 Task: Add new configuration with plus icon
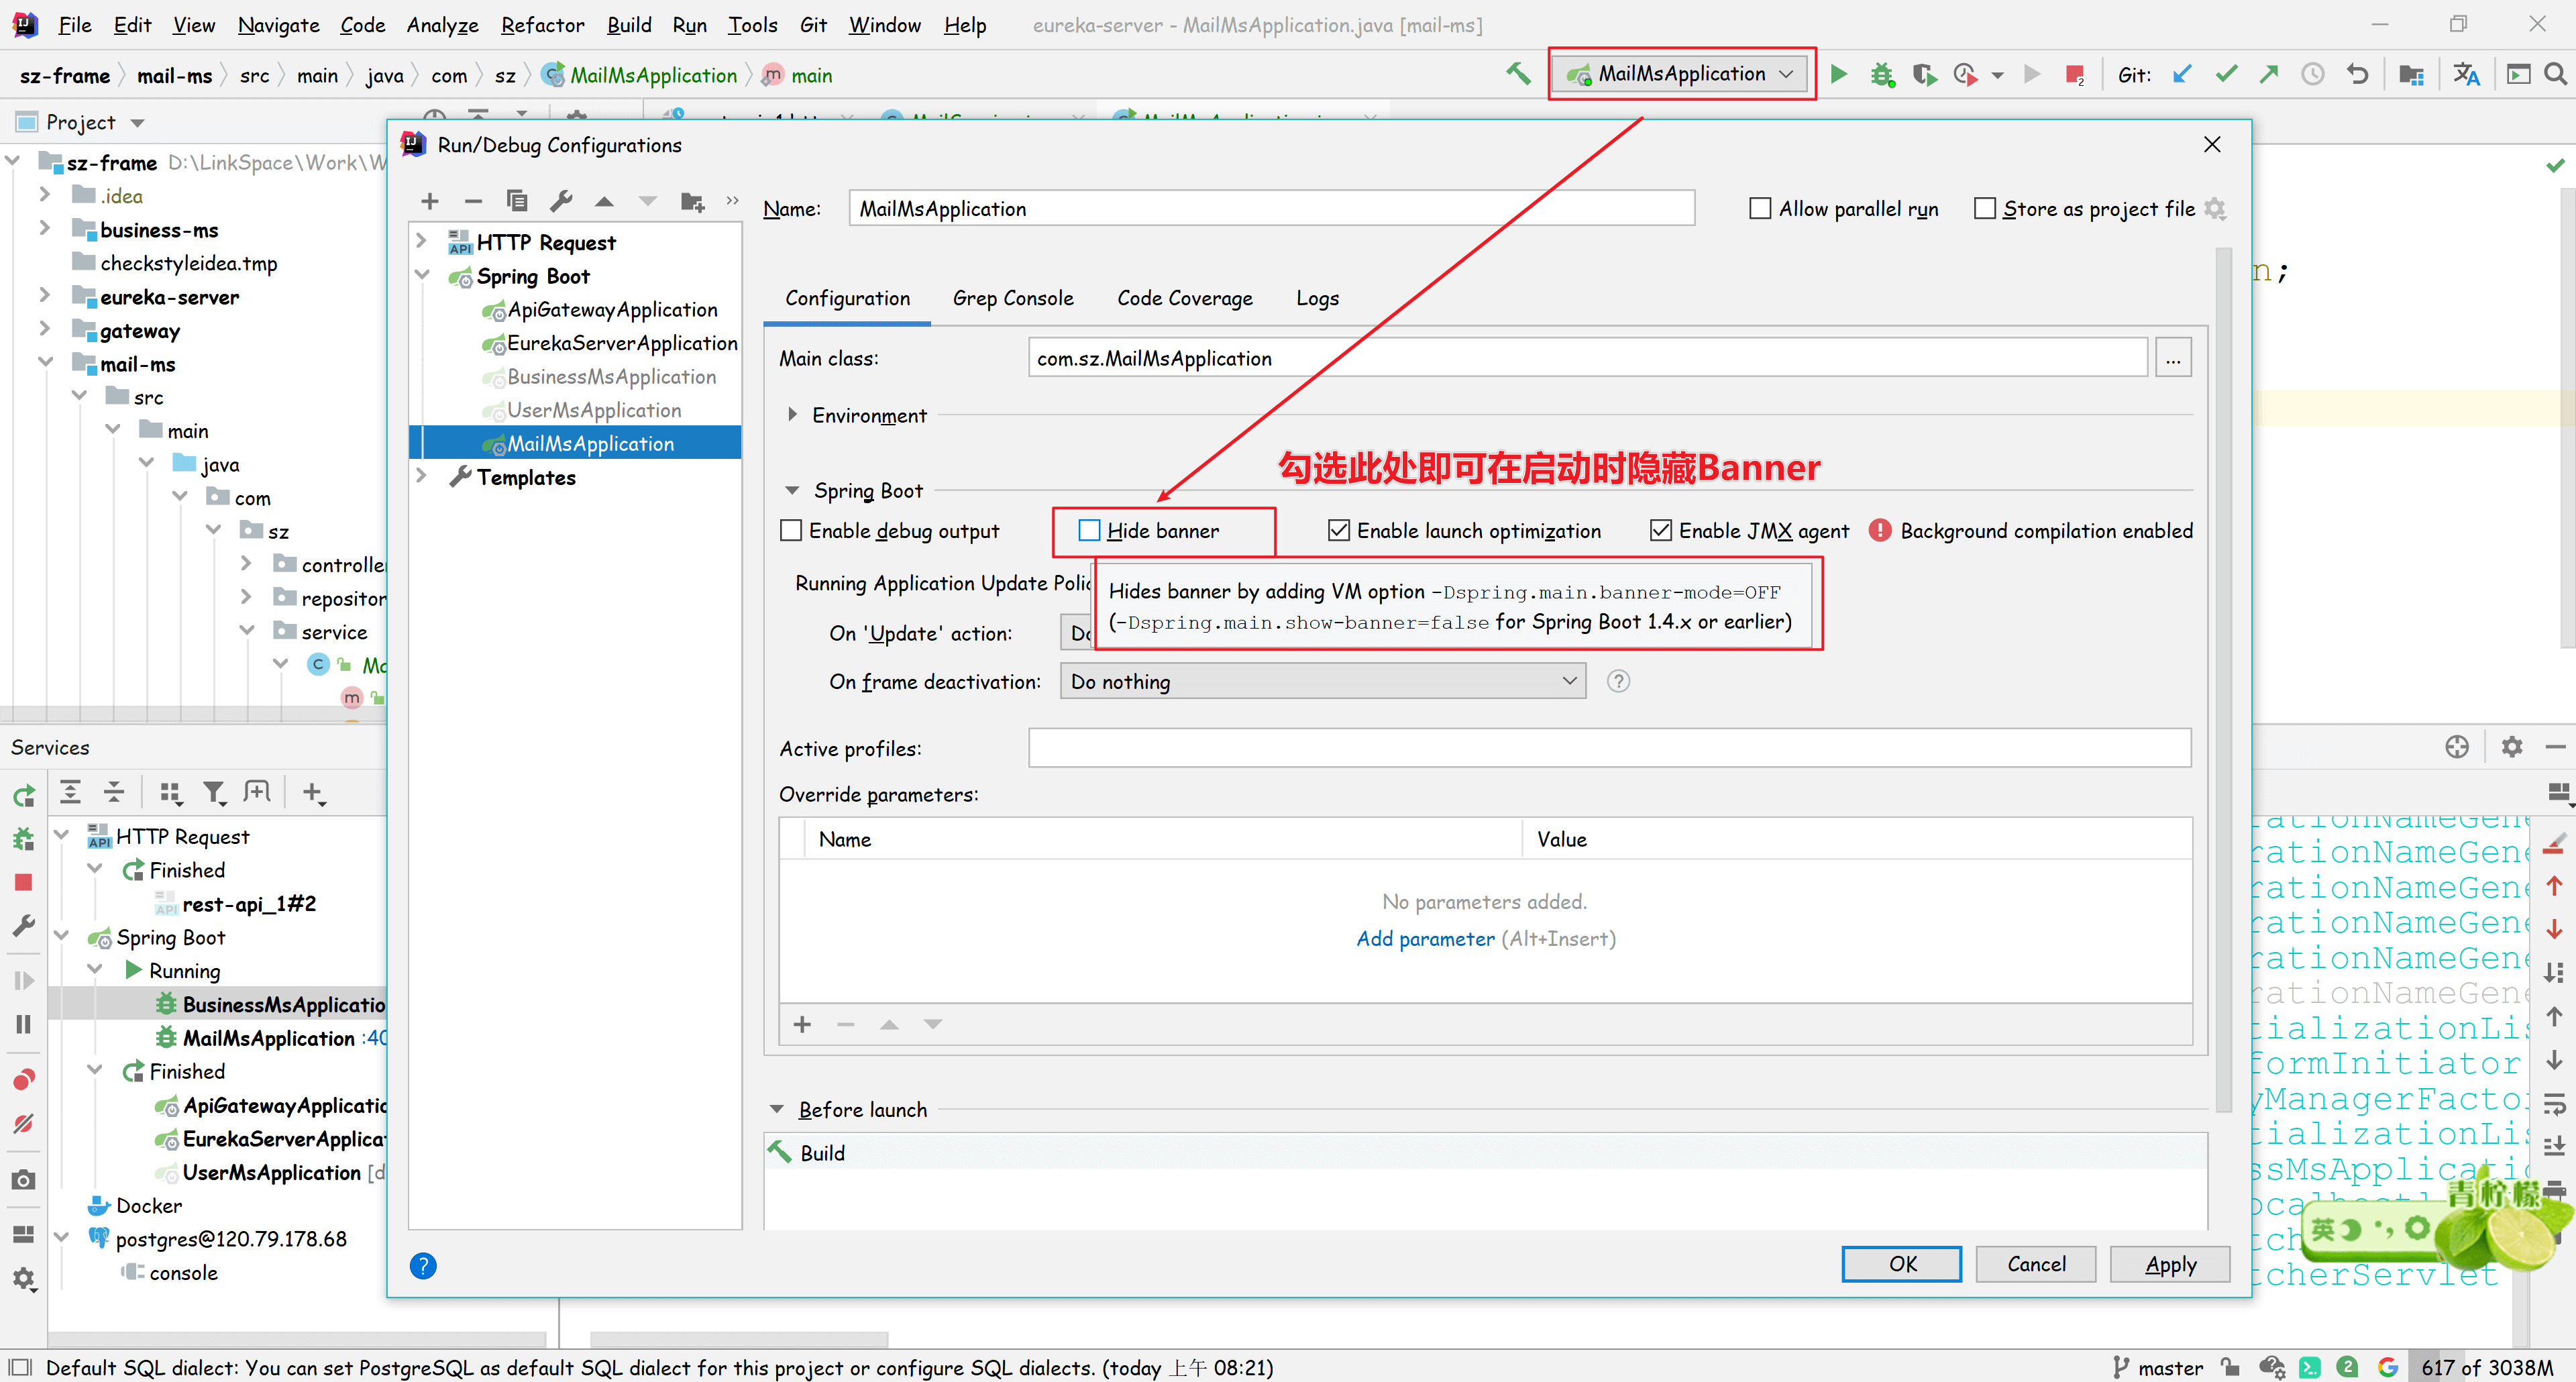pyautogui.click(x=430, y=202)
